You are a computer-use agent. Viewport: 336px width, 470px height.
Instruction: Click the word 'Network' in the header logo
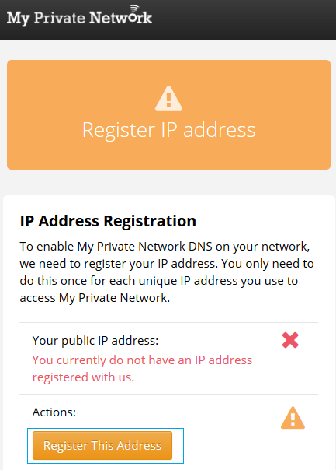point(121,17)
